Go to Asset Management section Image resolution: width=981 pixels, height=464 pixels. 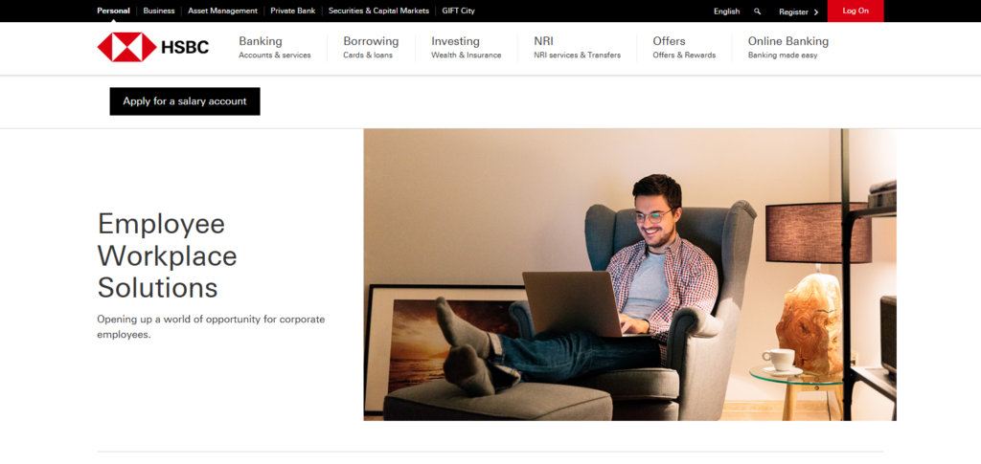222,11
